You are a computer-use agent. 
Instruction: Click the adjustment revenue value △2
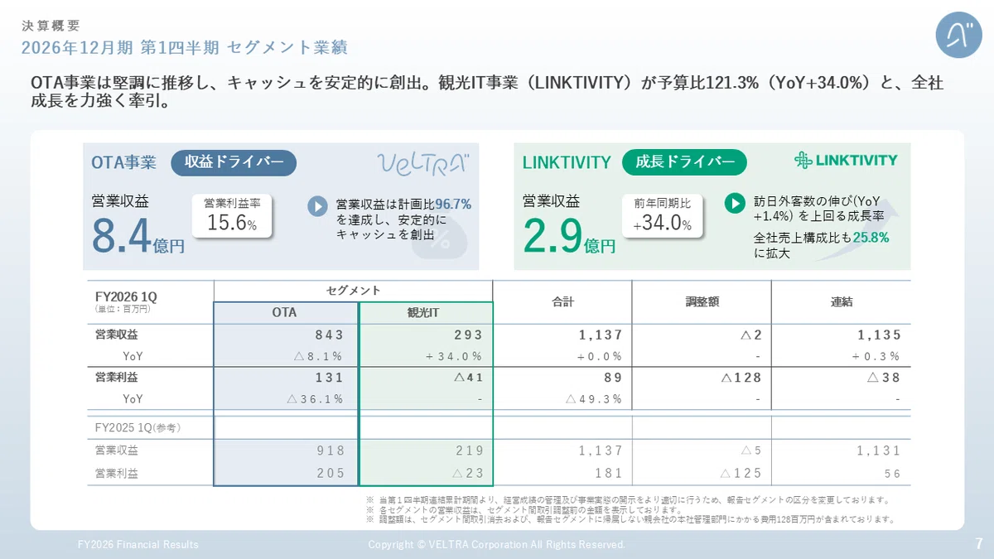click(x=751, y=335)
